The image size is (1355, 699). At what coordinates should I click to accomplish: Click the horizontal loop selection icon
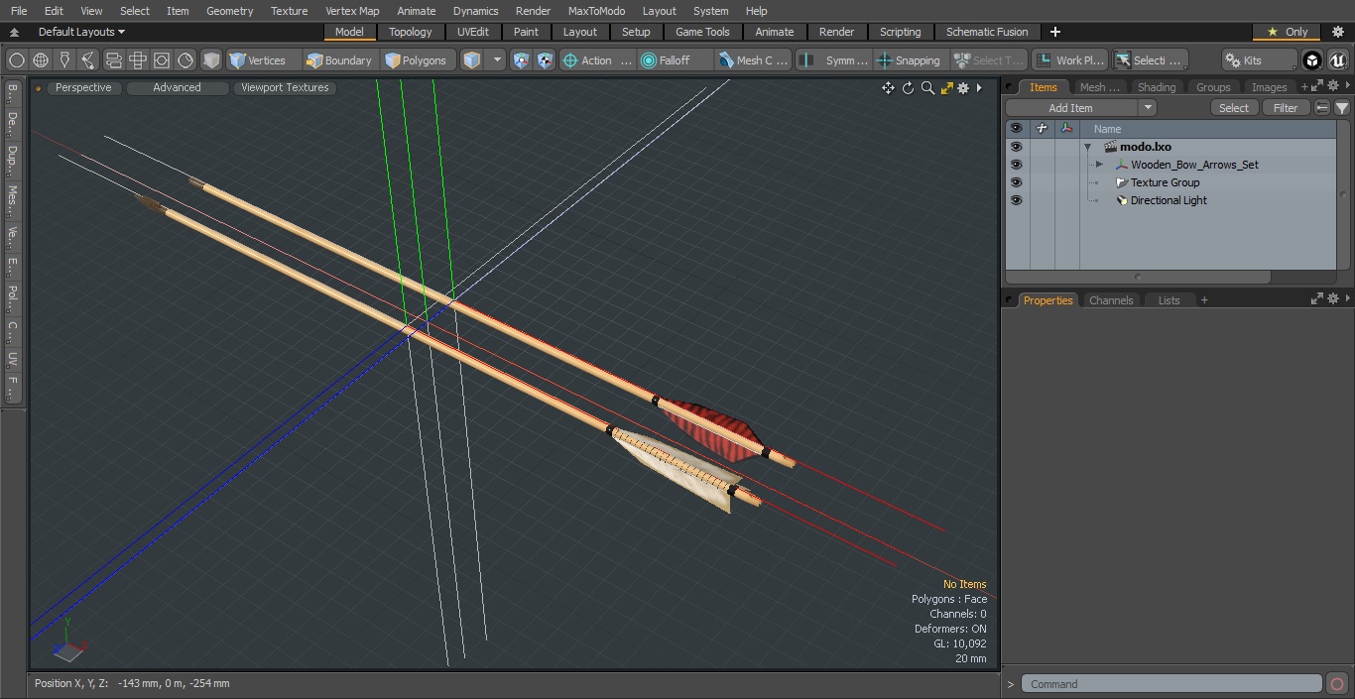coord(113,60)
